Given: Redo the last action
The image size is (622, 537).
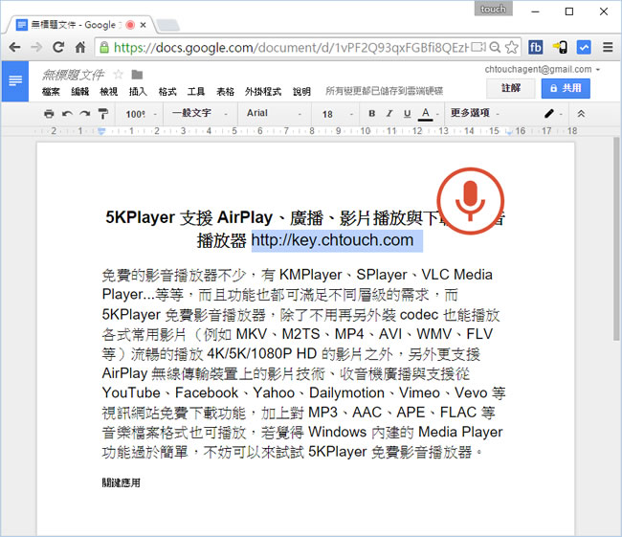Looking at the screenshot, I should (x=85, y=114).
